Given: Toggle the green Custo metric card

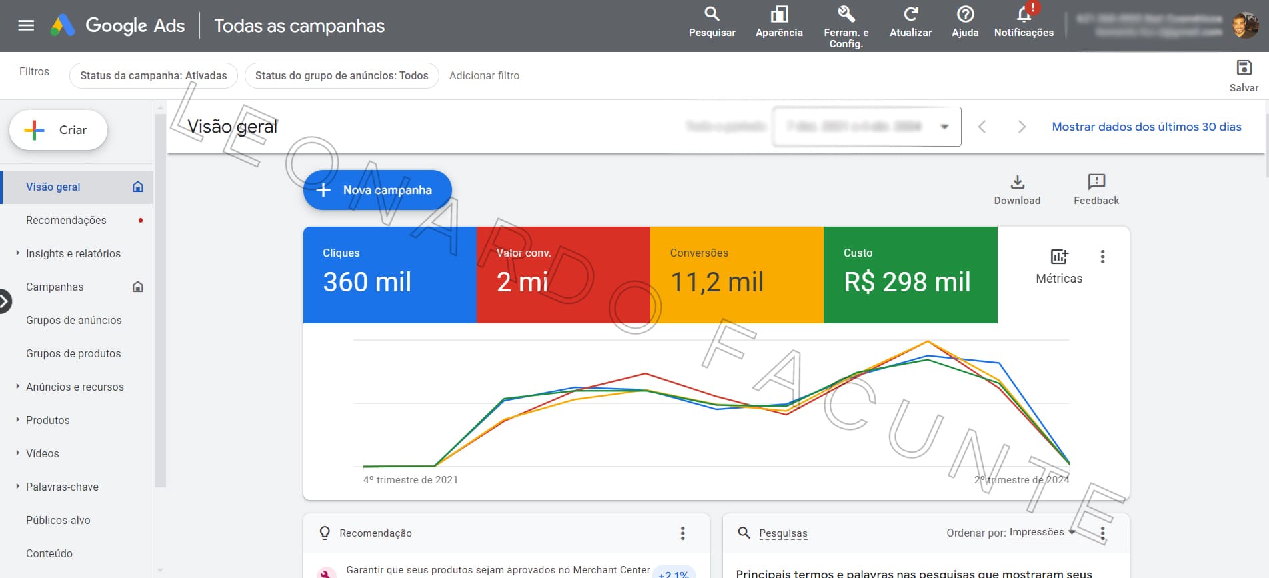Looking at the screenshot, I should 910,275.
